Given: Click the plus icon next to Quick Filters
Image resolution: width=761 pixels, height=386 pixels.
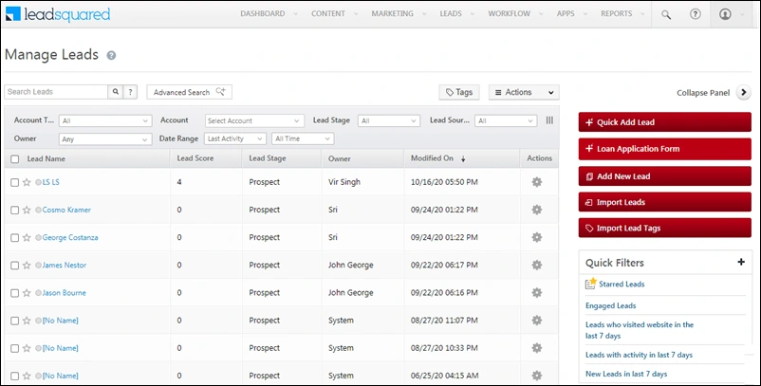Looking at the screenshot, I should (741, 262).
